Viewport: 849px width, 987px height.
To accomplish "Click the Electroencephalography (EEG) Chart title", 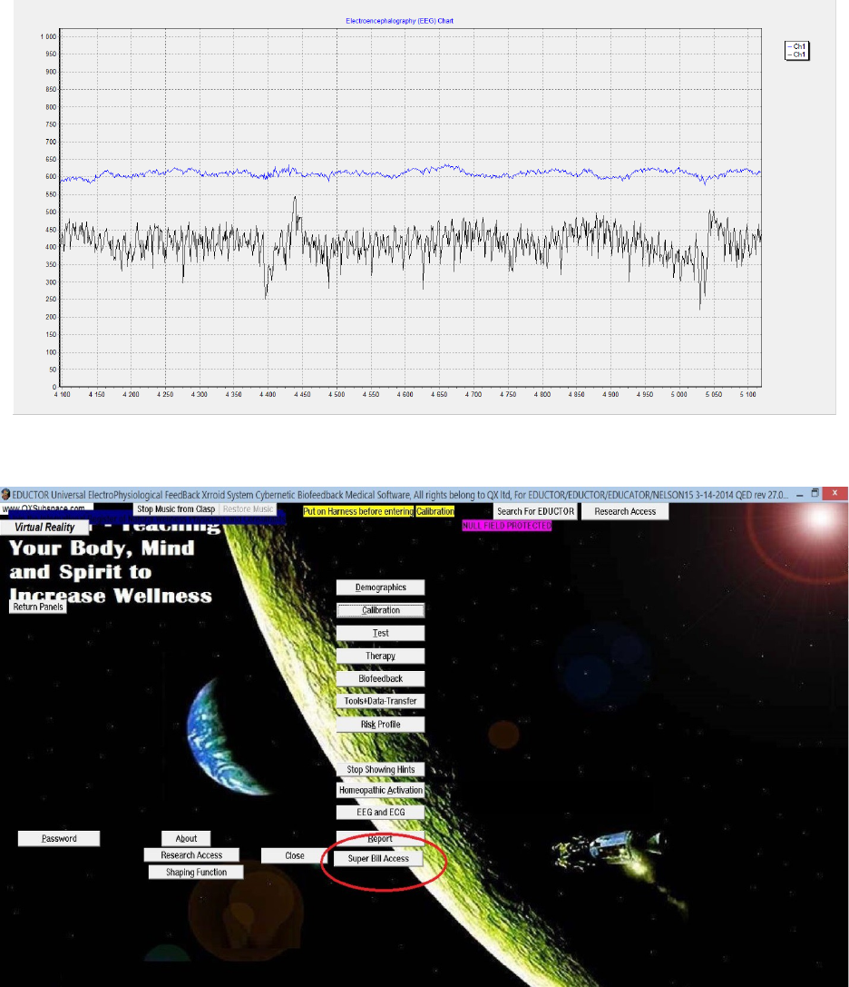I will (399, 21).
